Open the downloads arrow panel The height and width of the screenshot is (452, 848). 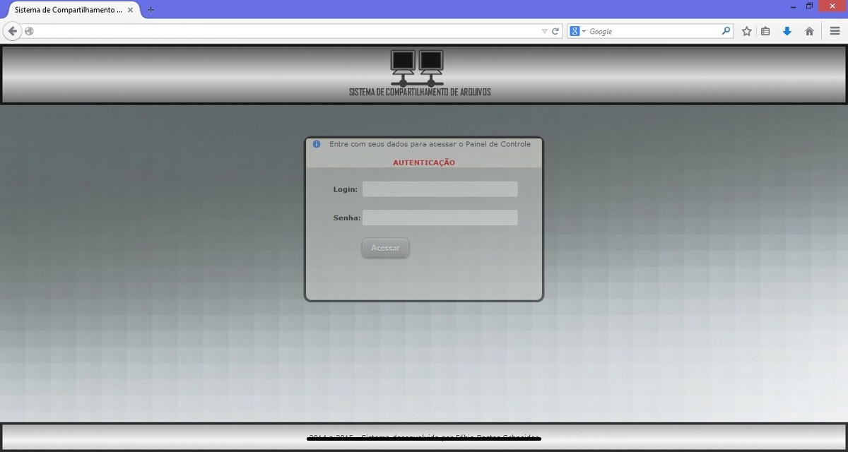pos(787,31)
